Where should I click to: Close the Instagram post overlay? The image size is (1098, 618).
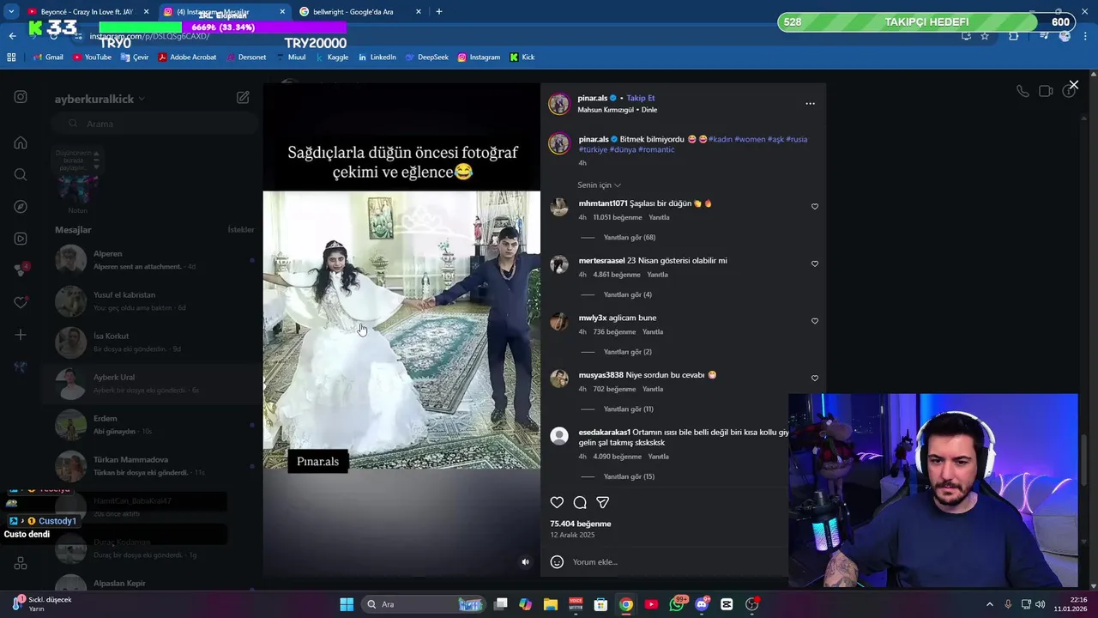coord(1073,85)
